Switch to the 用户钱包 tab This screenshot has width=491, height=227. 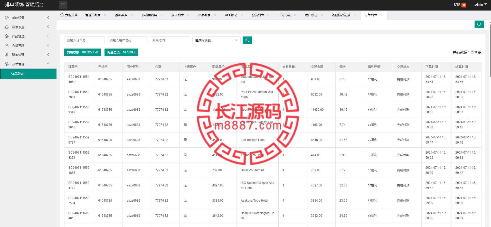[311, 15]
